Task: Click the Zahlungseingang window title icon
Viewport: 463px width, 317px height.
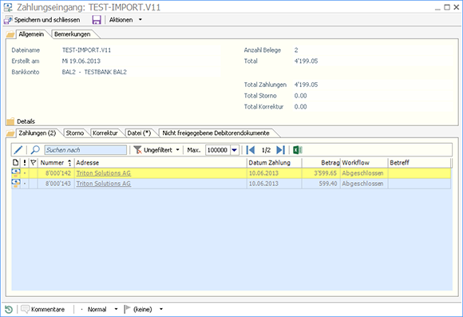Action: tap(8, 7)
